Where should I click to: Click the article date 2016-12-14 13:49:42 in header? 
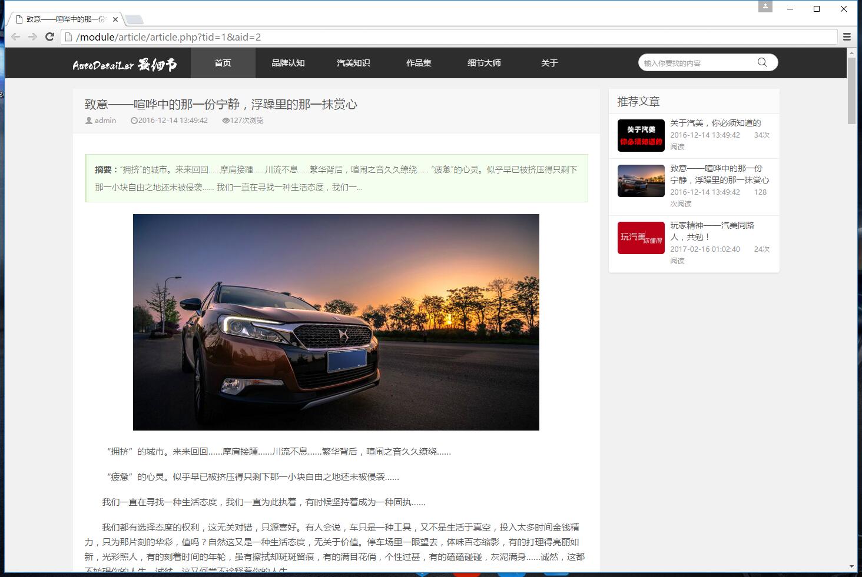tap(173, 121)
